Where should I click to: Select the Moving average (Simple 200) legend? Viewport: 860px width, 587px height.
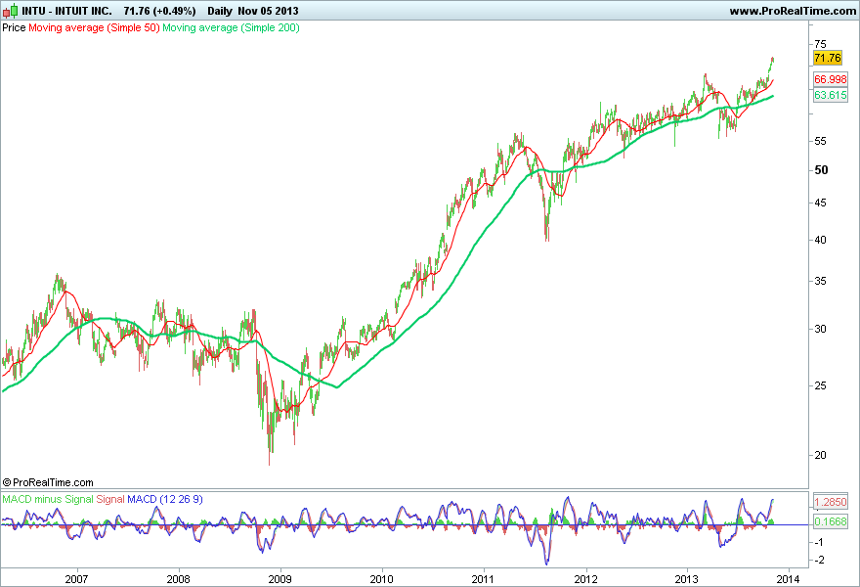[231, 27]
